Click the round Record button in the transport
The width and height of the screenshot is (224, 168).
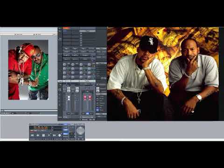point(60,135)
